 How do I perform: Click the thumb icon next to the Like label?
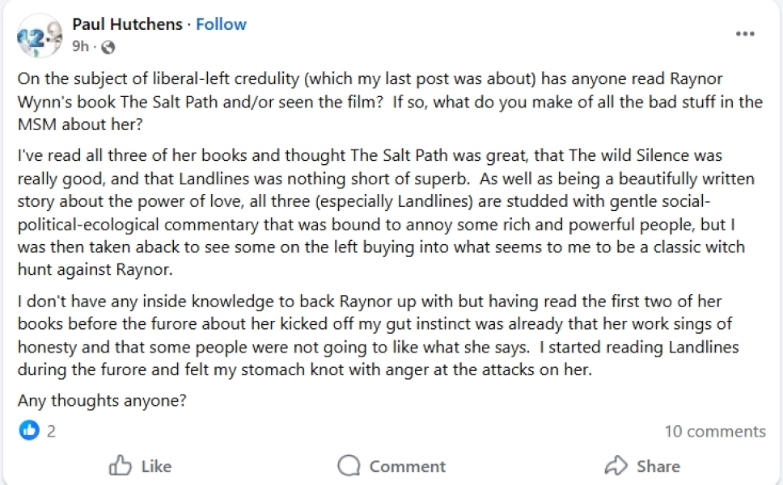(x=120, y=466)
